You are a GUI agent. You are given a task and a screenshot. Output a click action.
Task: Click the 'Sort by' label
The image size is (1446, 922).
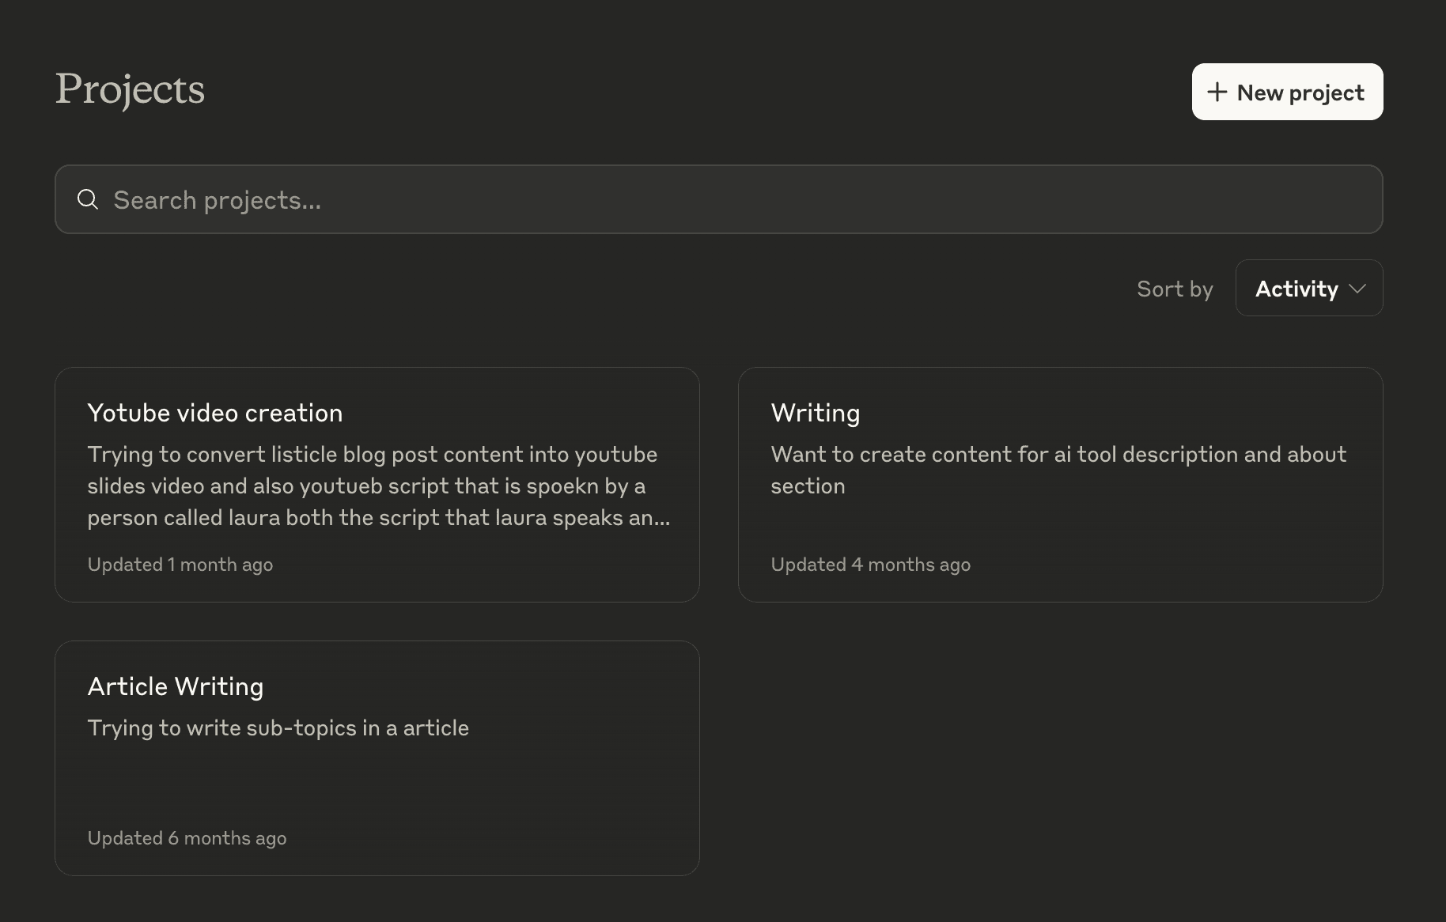pyautogui.click(x=1174, y=289)
